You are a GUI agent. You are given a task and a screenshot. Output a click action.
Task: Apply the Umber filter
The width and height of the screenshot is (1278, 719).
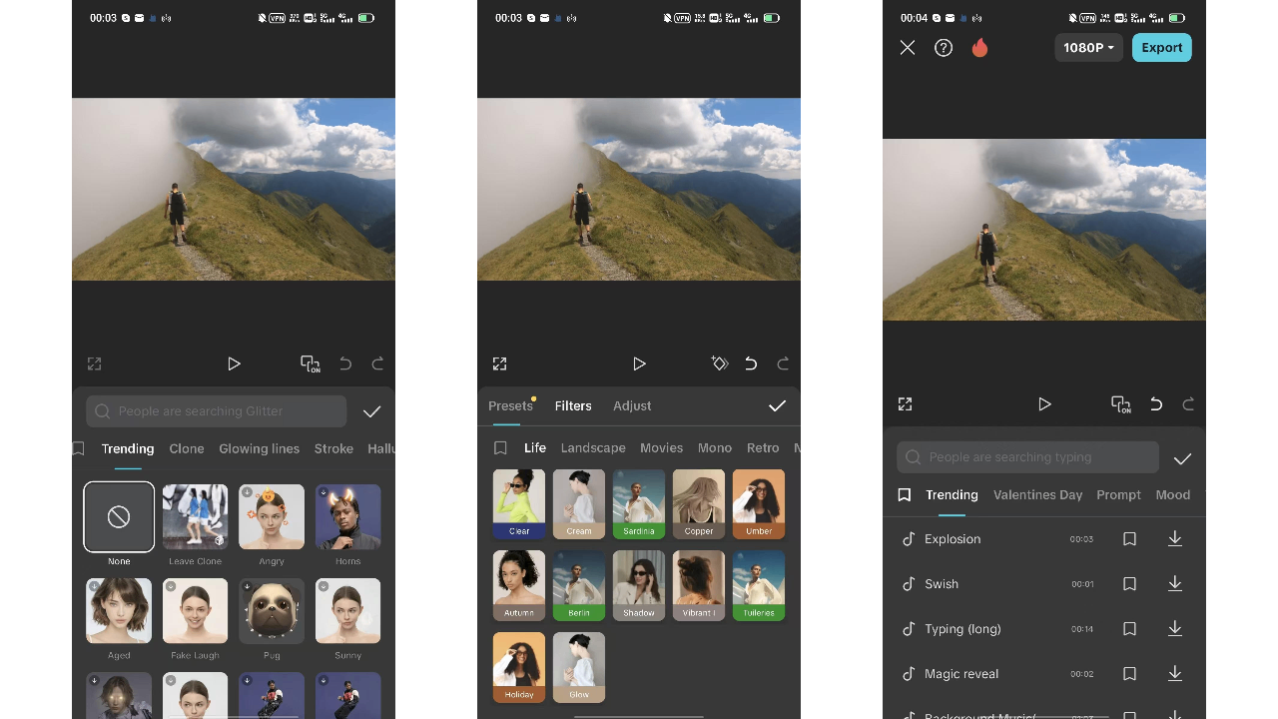(x=759, y=504)
